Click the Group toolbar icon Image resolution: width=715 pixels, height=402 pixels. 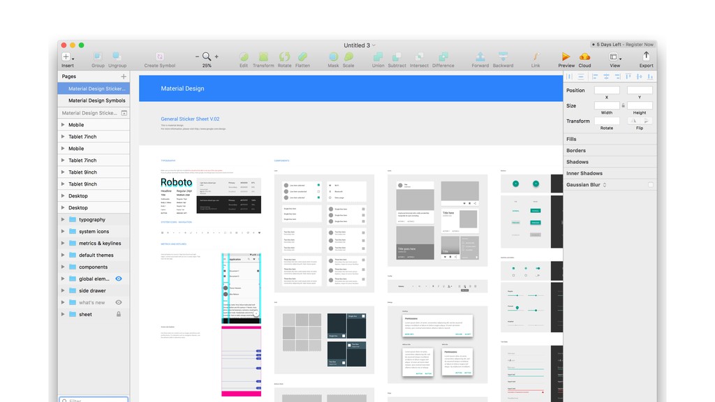tap(98, 57)
